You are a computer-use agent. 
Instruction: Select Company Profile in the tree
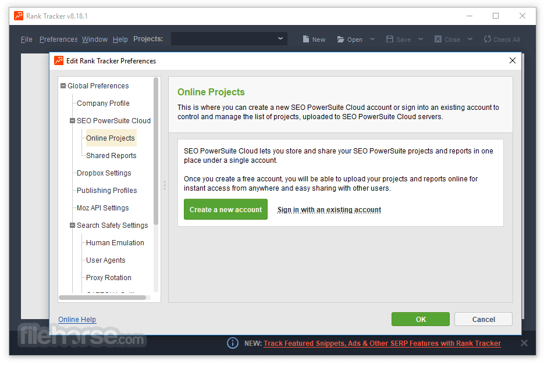pos(103,103)
